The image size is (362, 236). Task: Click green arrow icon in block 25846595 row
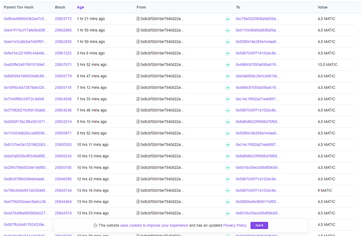pyautogui.click(x=228, y=179)
